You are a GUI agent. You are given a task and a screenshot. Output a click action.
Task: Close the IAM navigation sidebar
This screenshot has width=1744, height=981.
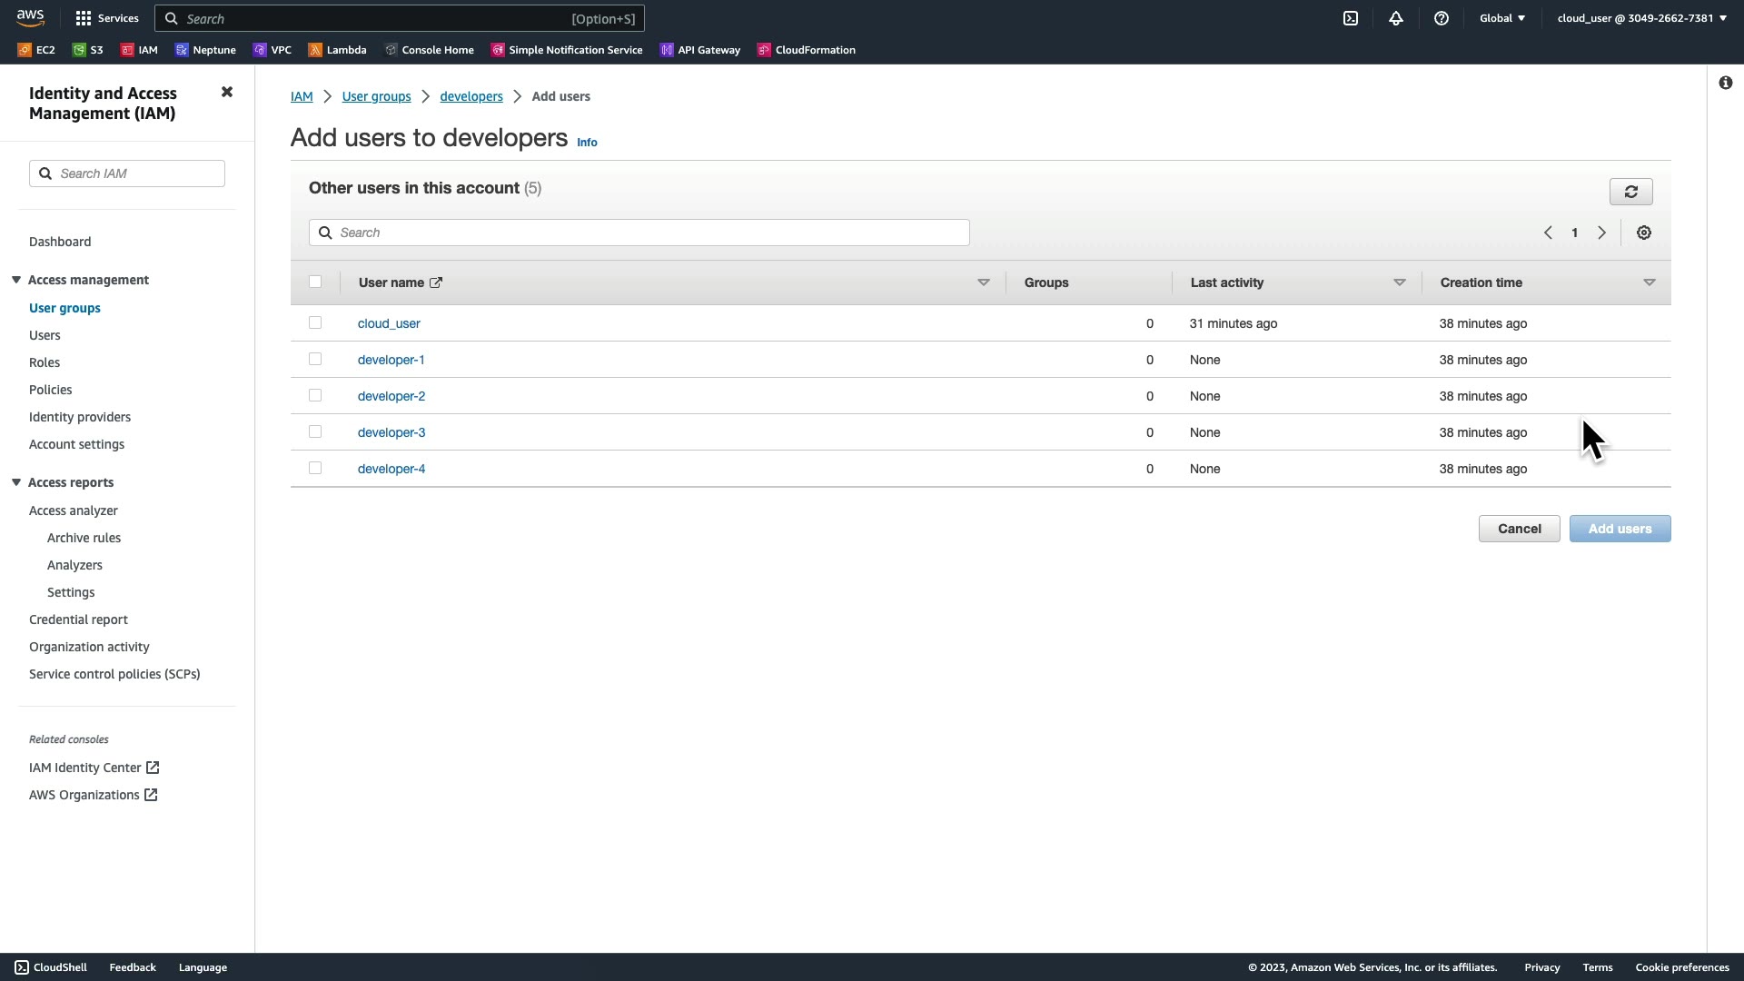pos(227,92)
